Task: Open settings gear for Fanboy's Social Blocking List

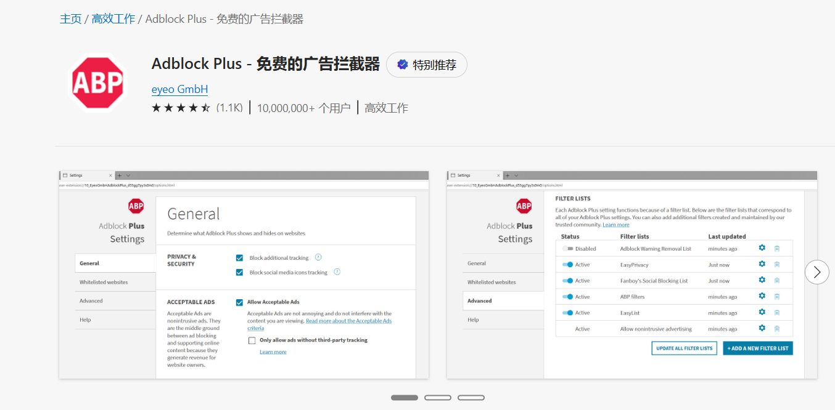Action: click(762, 280)
